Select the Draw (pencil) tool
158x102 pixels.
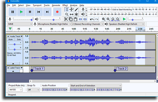76,10
